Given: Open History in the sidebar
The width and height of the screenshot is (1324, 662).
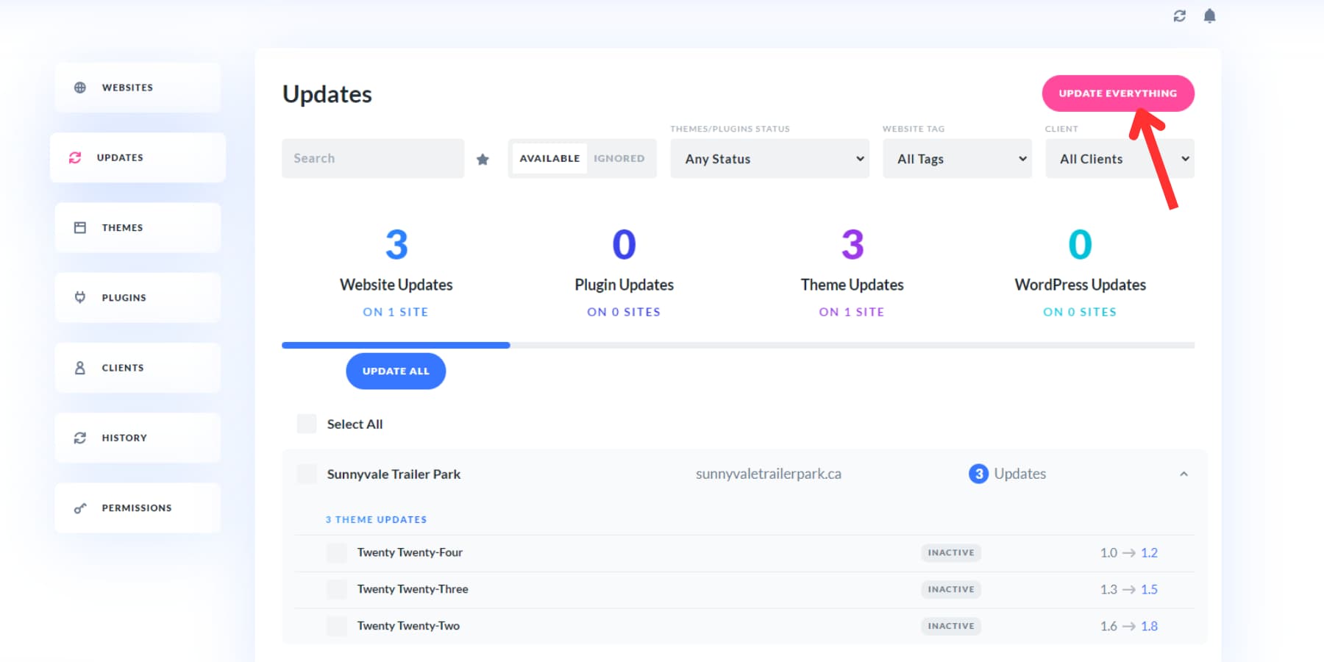Looking at the screenshot, I should click(x=138, y=438).
